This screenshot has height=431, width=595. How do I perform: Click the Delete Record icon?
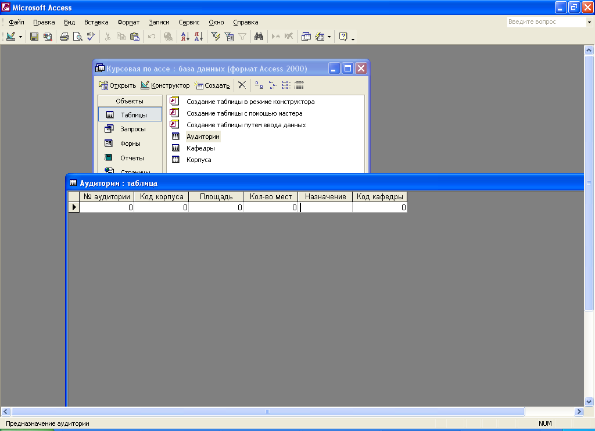289,37
